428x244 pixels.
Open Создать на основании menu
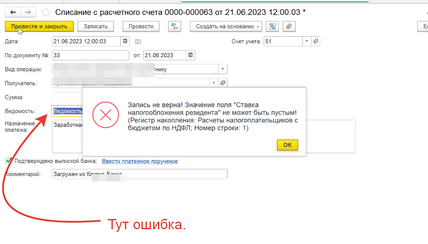226,26
